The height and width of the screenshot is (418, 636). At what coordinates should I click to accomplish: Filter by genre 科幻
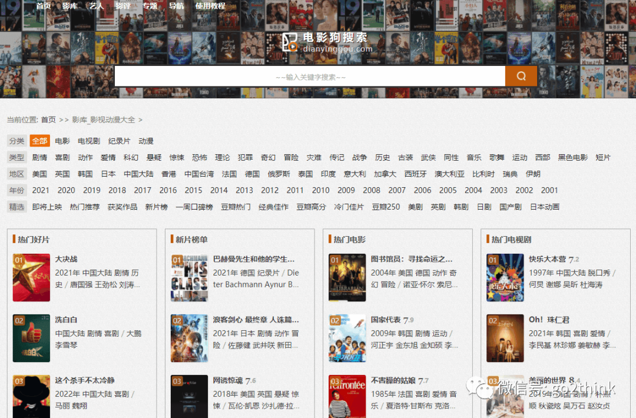pyautogui.click(x=131, y=157)
